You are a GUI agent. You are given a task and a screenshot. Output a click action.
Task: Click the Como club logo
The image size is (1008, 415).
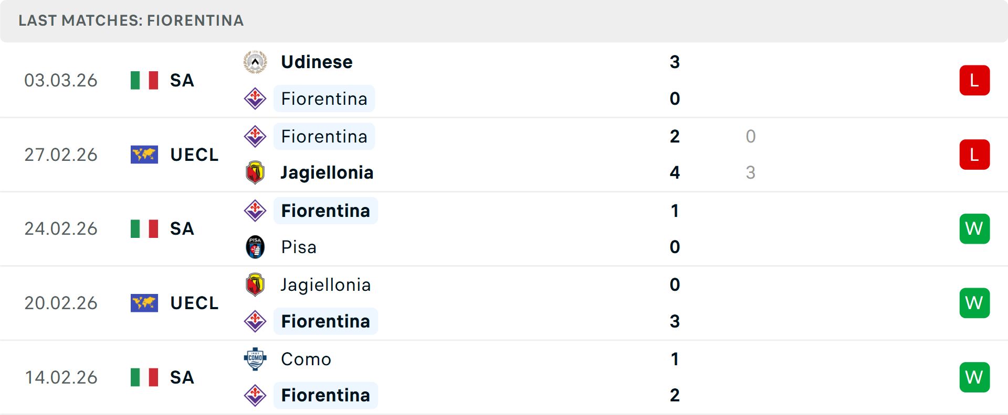(x=255, y=359)
